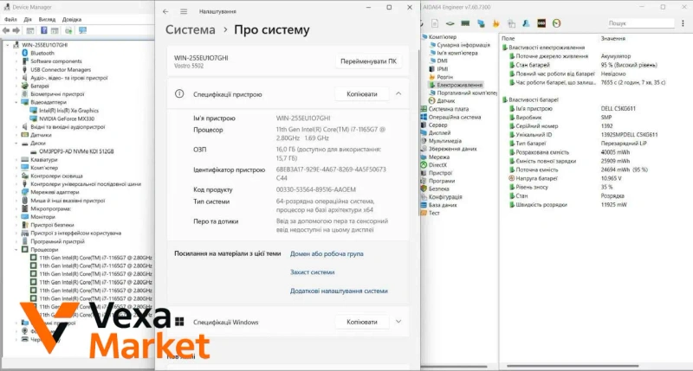Click the Безпека shield icon in AIDA64 tree
The image size is (693, 371).
[424, 189]
